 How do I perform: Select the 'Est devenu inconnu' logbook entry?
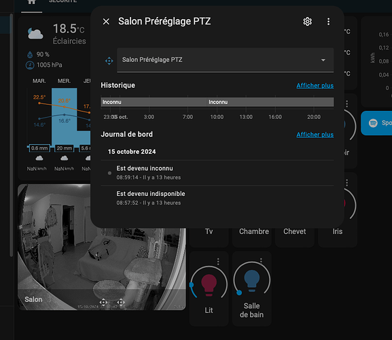(x=217, y=173)
